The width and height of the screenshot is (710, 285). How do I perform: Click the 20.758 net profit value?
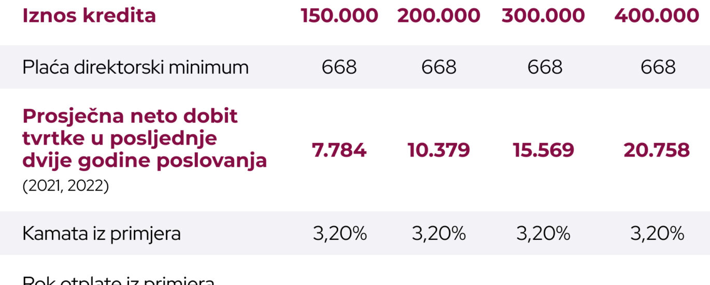click(657, 150)
